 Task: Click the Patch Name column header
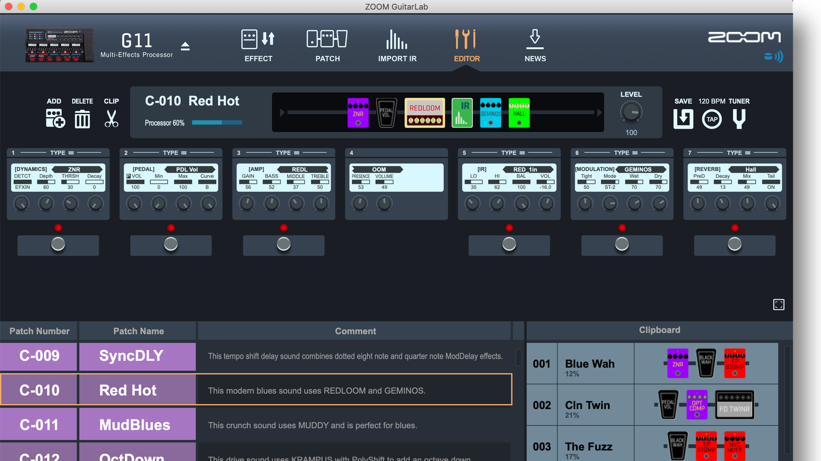click(139, 331)
